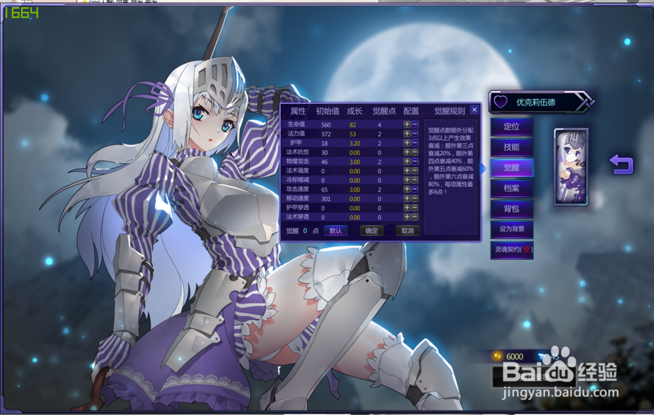Cancel changes with 取消 button
The height and width of the screenshot is (415, 654).
(407, 230)
